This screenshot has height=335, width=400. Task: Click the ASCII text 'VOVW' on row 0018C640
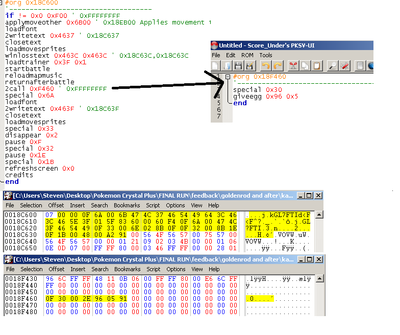(253, 242)
